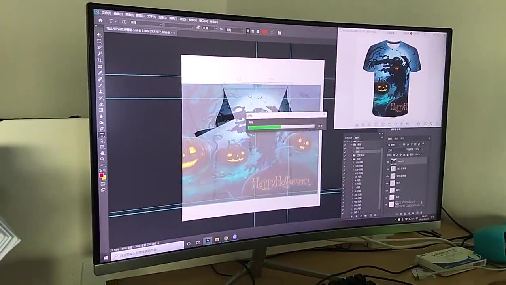The width and height of the screenshot is (506, 285).
Task: Open the Windows Start menu
Action: (x=106, y=258)
